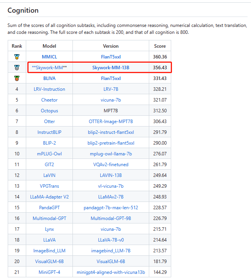Open the LAVIN-13B version link
This screenshot has height=280, width=251.
tap(111, 175)
